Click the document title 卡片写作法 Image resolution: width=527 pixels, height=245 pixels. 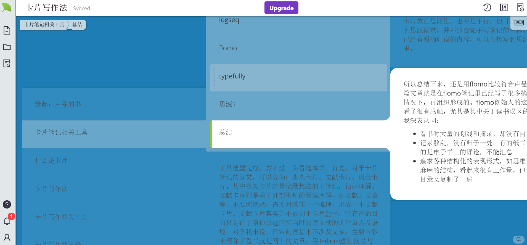click(46, 8)
